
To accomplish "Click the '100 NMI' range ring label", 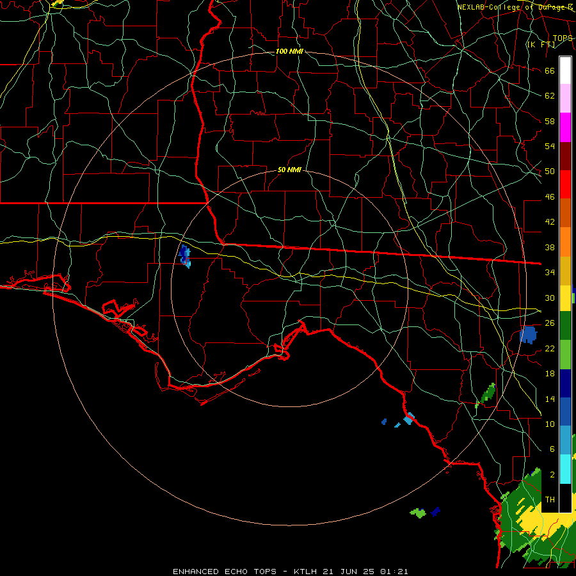I will click(289, 51).
